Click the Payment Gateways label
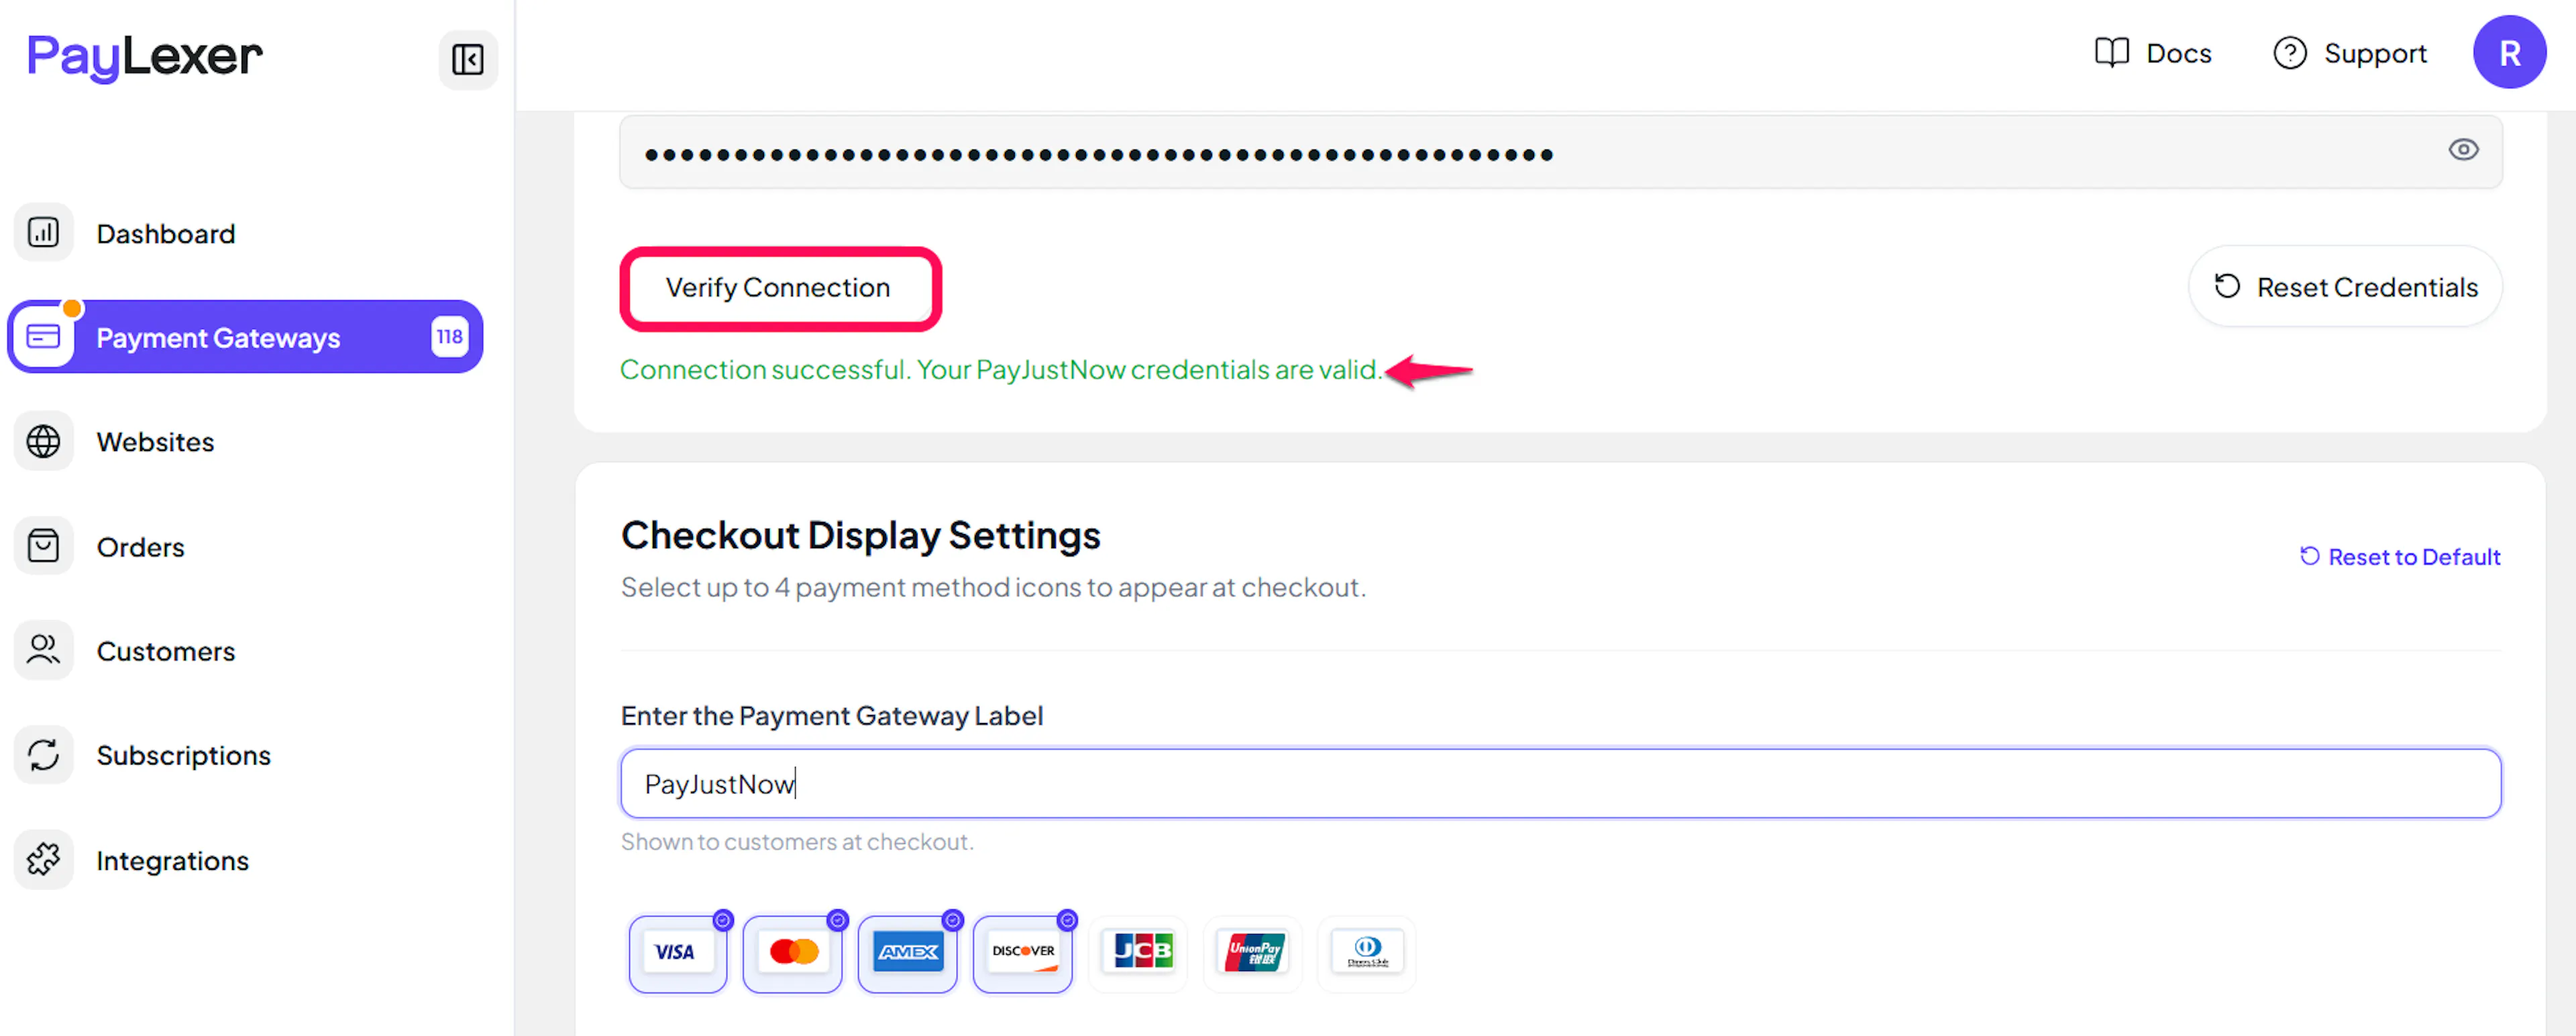The height and width of the screenshot is (1036, 2576). coord(218,338)
